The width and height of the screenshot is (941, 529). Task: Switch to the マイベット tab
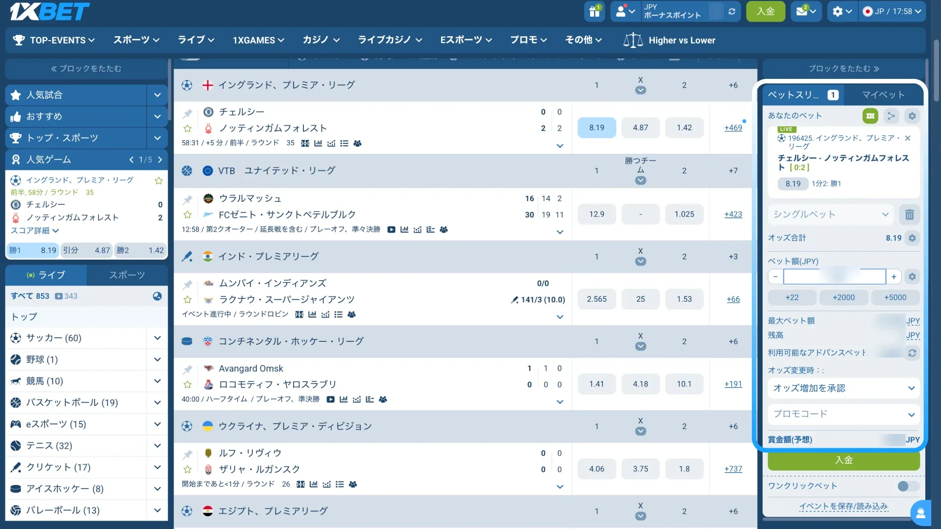click(883, 95)
